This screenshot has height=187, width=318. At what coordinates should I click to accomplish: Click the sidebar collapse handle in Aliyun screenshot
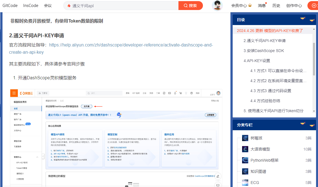[x=43, y=156]
